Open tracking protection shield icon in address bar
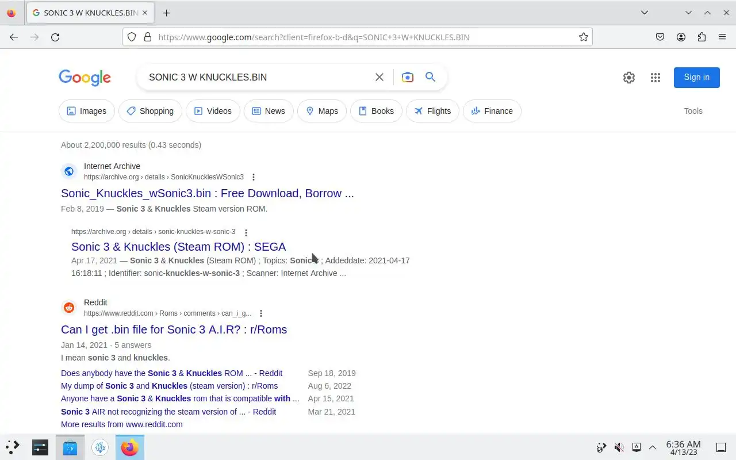The height and width of the screenshot is (460, 736). coord(132,37)
